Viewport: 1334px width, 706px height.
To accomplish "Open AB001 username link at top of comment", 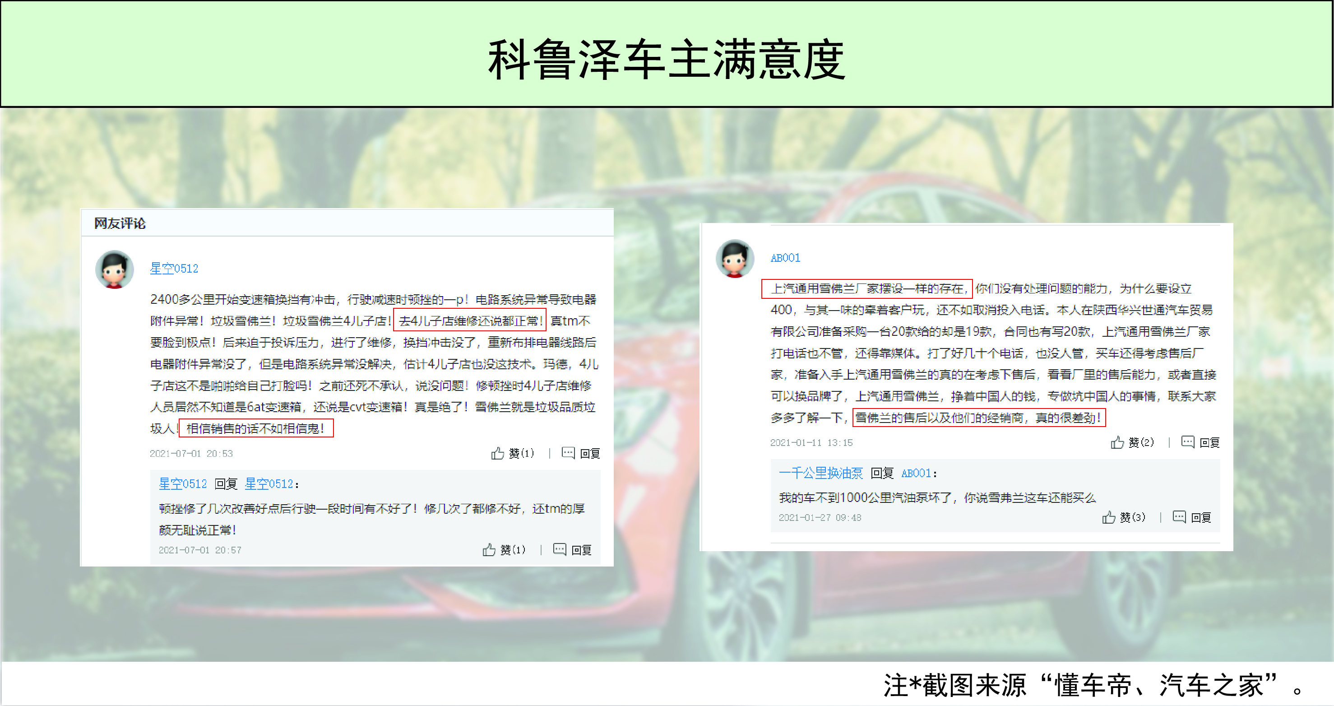I will click(785, 258).
